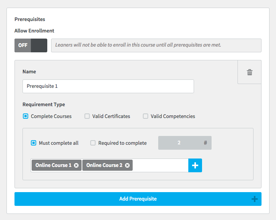The height and width of the screenshot is (220, 276).
Task: Click the required course count field showing 2
Action: point(185,143)
